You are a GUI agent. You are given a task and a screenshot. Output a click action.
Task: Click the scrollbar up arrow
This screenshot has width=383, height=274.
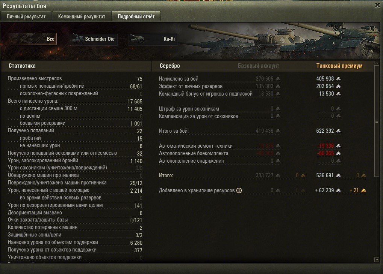[x=377, y=63]
